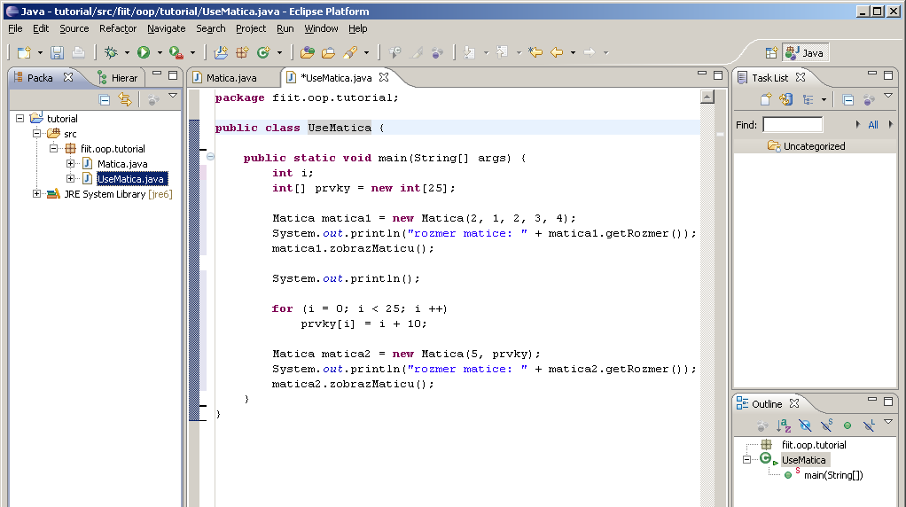Click the New Java Package icon
Screen dimensions: 906x507
point(242,52)
